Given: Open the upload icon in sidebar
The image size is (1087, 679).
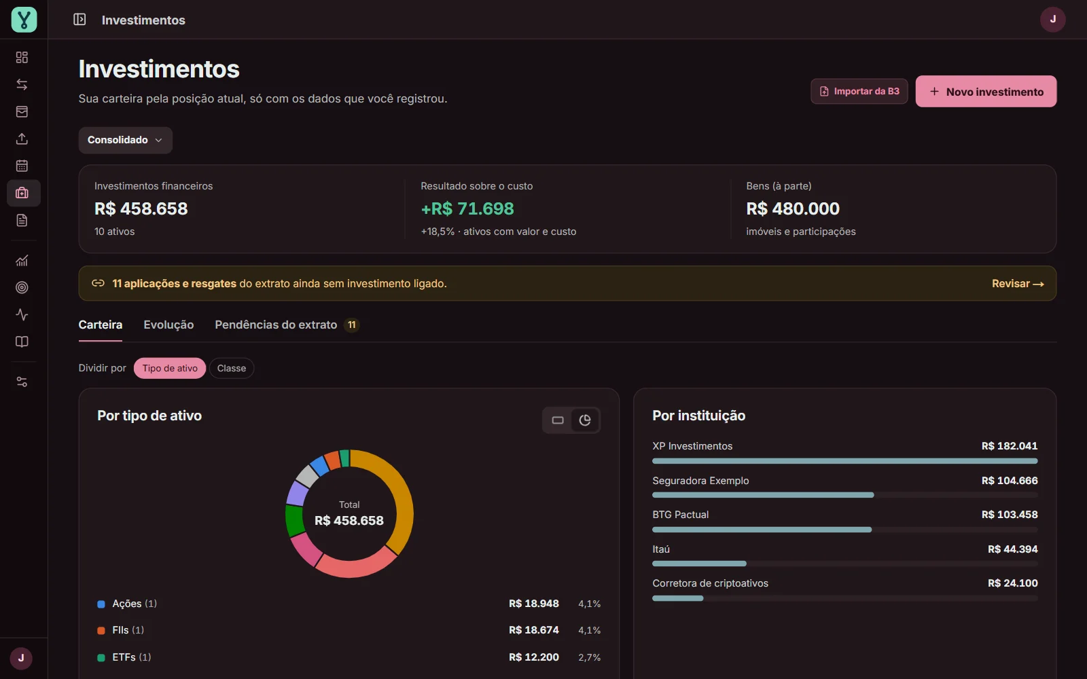Looking at the screenshot, I should pyautogui.click(x=22, y=139).
